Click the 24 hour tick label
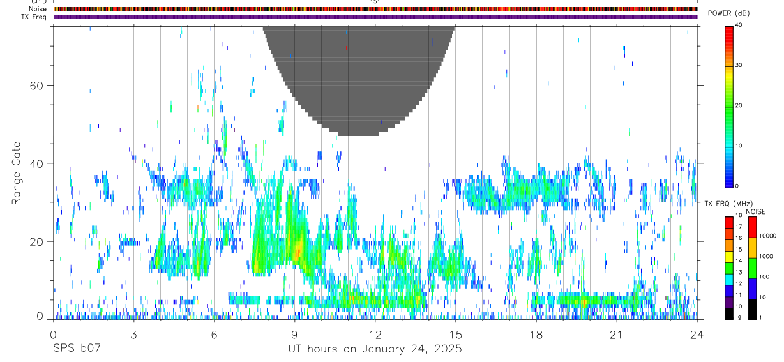The image size is (784, 362). coord(697,335)
